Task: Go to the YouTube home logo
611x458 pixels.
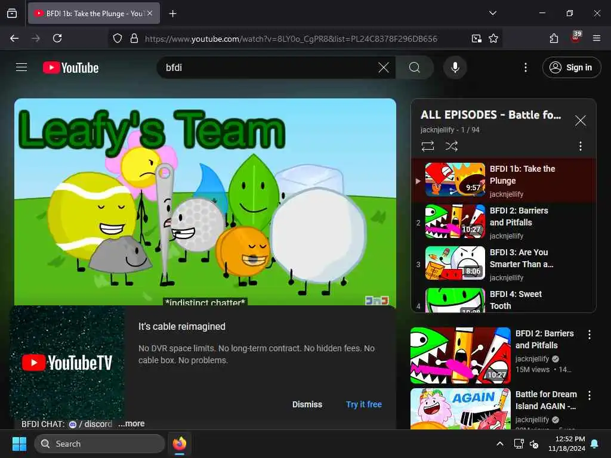Action: [x=70, y=68]
